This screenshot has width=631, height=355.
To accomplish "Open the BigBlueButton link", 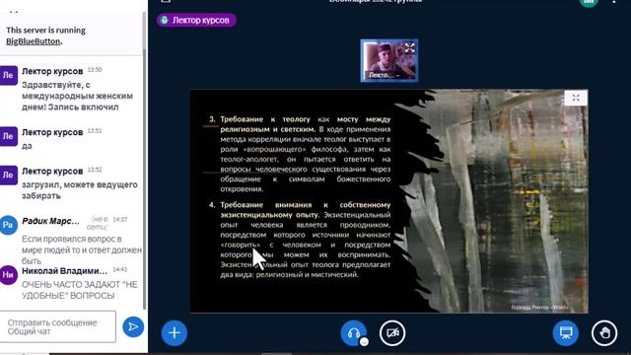I will (33, 41).
